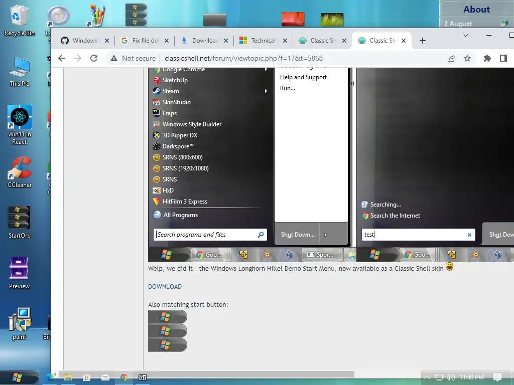This screenshot has width=514, height=385.
Task: Click All Programs in menu screenshot
Action: click(180, 215)
